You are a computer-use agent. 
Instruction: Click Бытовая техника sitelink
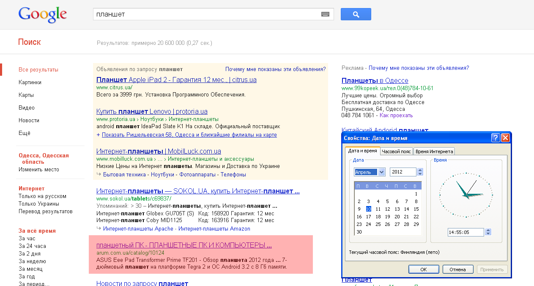coord(125,175)
